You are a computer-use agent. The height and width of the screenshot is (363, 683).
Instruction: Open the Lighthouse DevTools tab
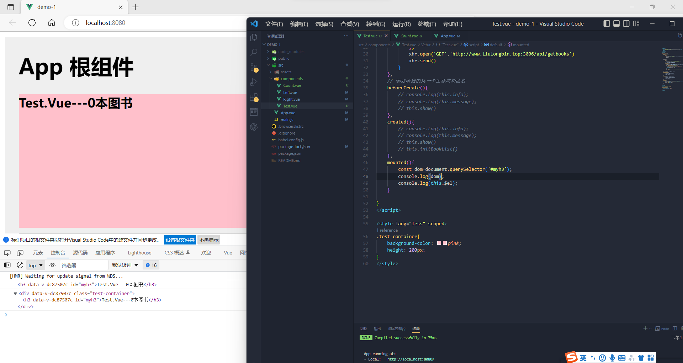[139, 253]
